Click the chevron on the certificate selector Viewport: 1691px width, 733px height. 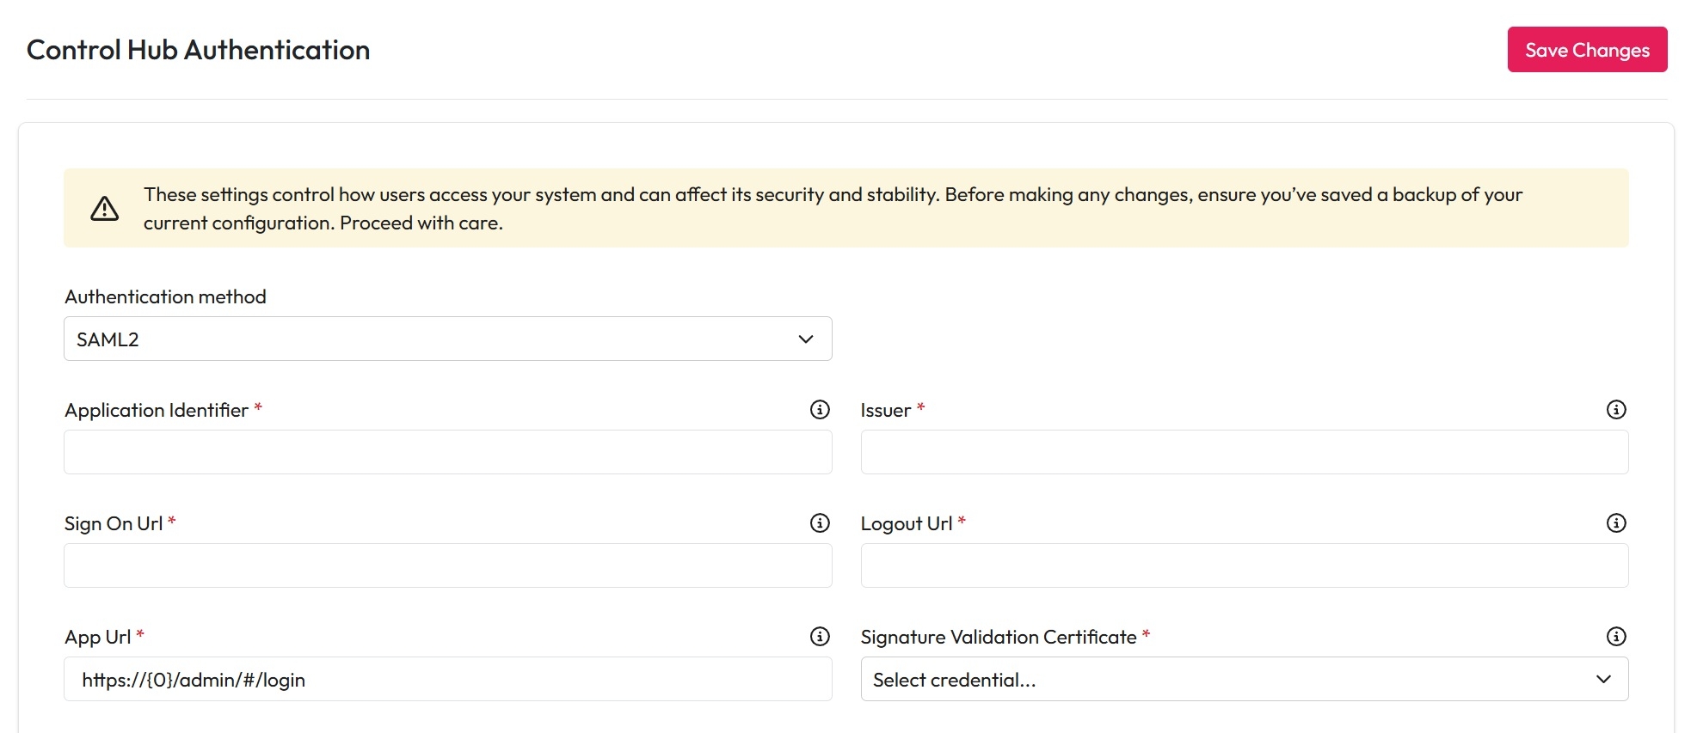pos(1602,680)
